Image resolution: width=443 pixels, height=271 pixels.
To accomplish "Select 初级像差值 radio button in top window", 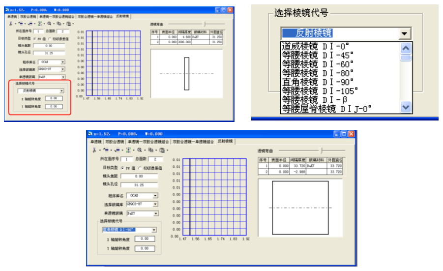I will coord(51,38).
